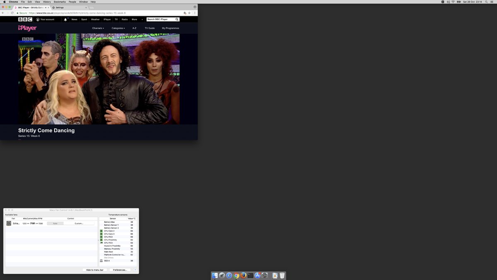
Task: Select the SSD A sensor row
Action: click(118, 261)
